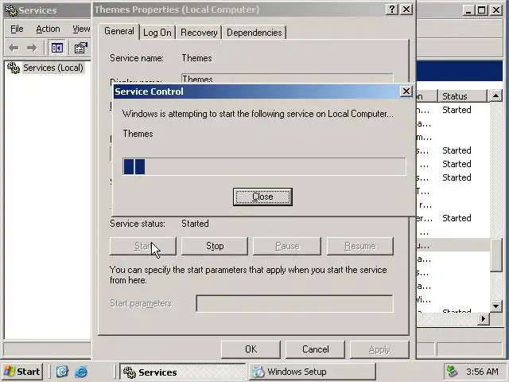Toggle the console tree pane icon
Viewport: 509px width, 382px height.
pyautogui.click(x=56, y=48)
